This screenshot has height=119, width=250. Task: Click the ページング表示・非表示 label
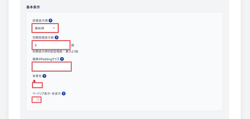point(47,94)
